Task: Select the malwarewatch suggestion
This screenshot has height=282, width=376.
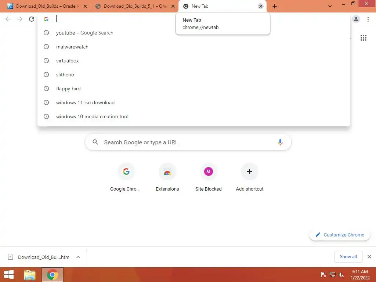Action: pos(194,47)
